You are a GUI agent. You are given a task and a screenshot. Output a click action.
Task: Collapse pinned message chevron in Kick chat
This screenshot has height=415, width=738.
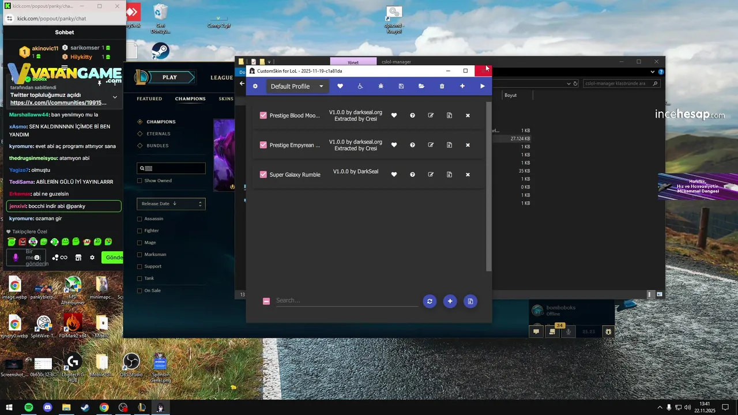pos(115,97)
